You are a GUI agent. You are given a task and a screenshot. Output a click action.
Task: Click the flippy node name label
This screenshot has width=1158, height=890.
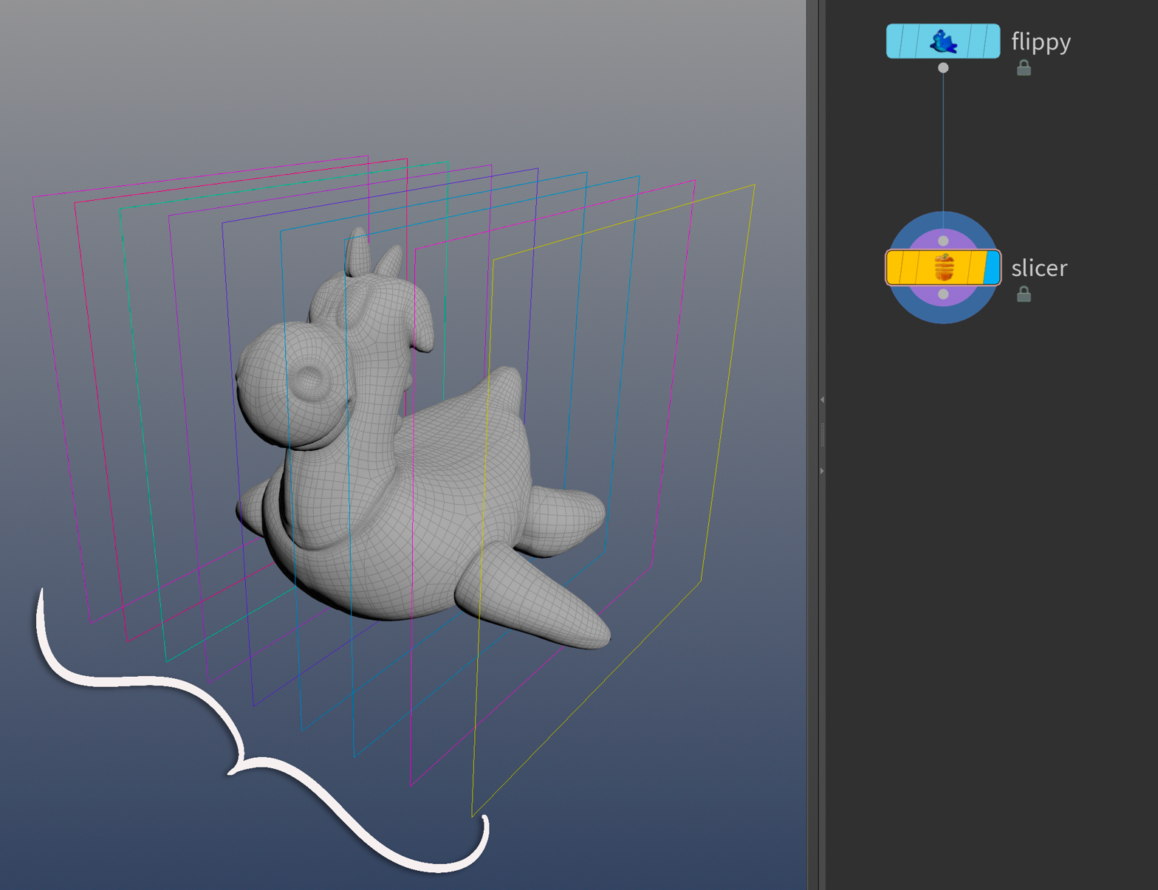point(1041,42)
